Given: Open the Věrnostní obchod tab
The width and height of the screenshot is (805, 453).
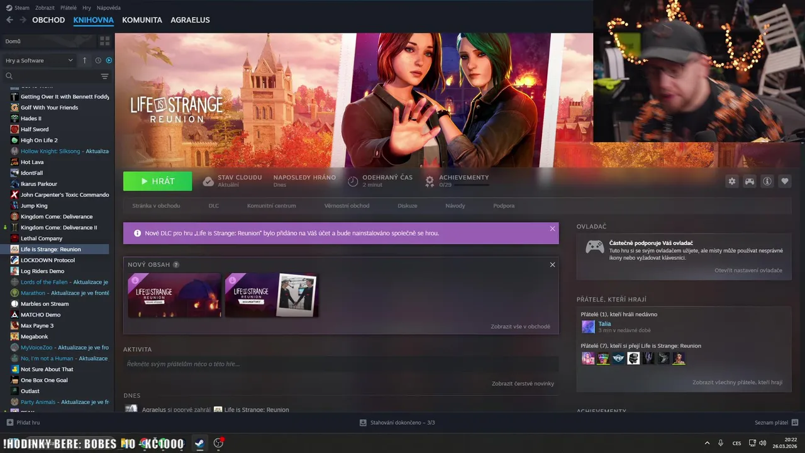Looking at the screenshot, I should [347, 206].
